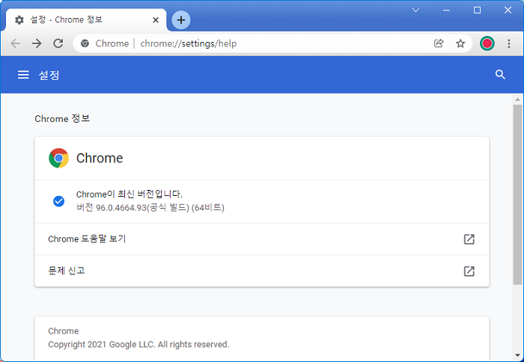Image resolution: width=524 pixels, height=362 pixels.
Task: Click the 설정 title in blue header
Action: [49, 75]
